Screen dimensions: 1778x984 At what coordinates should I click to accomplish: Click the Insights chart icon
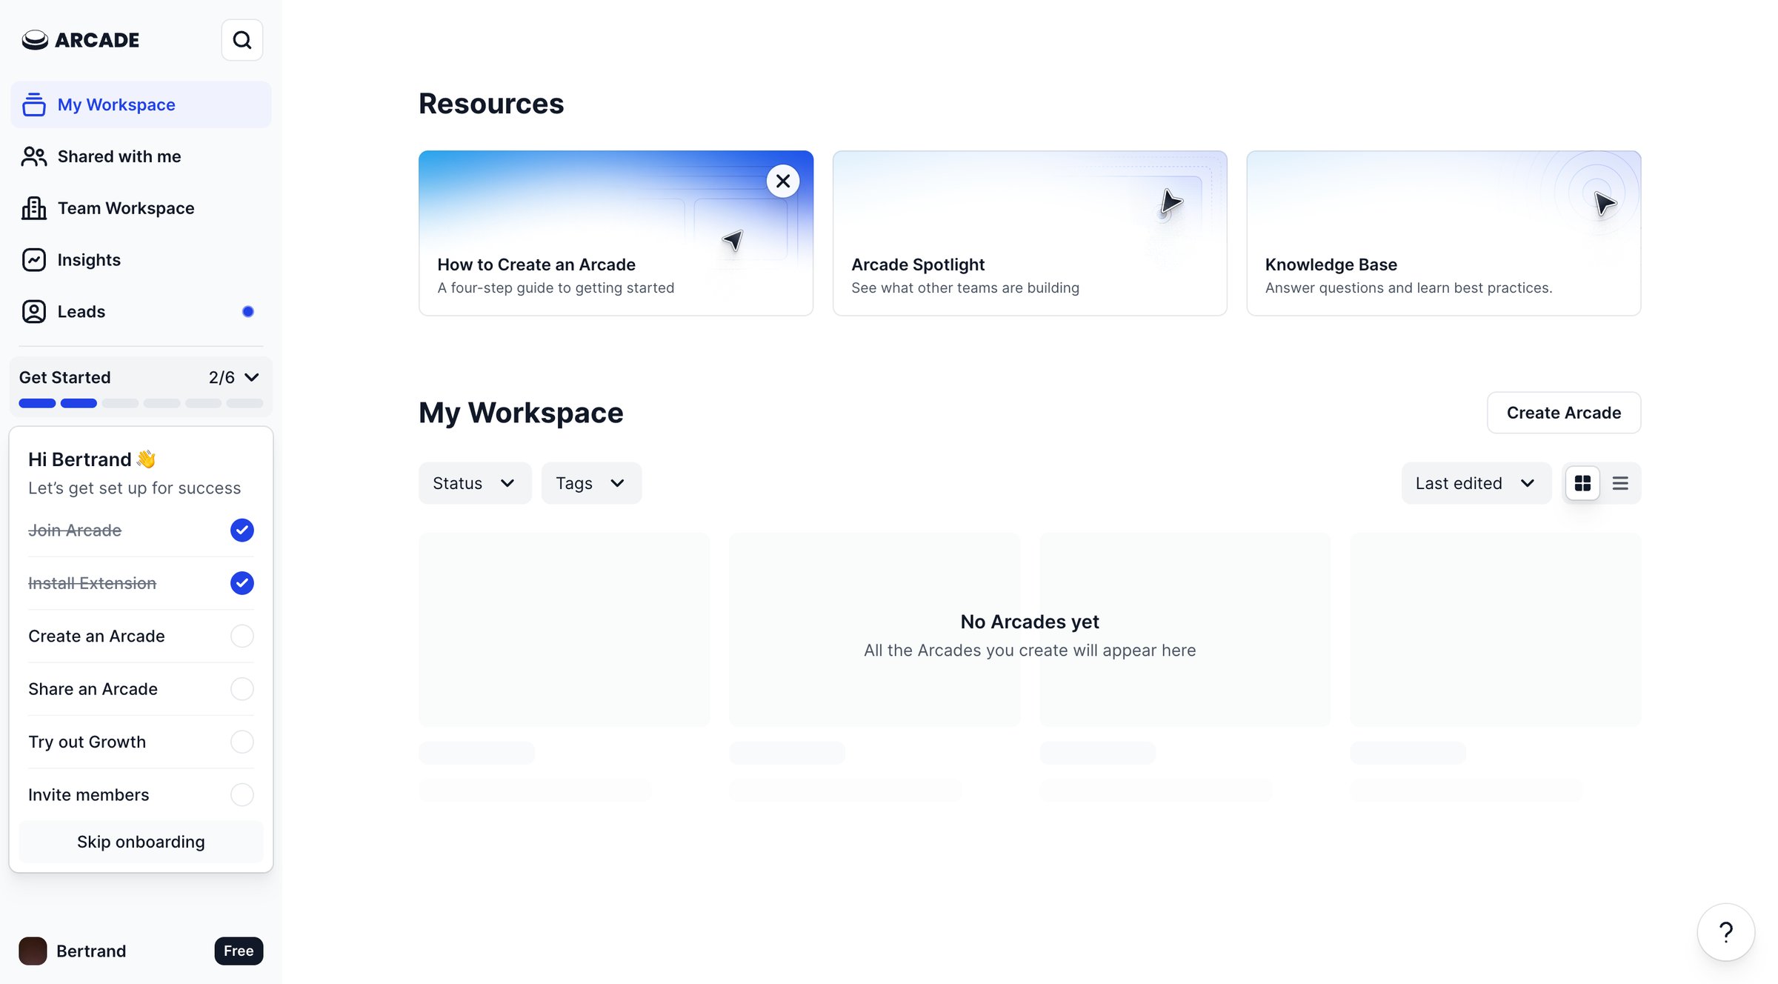34,260
